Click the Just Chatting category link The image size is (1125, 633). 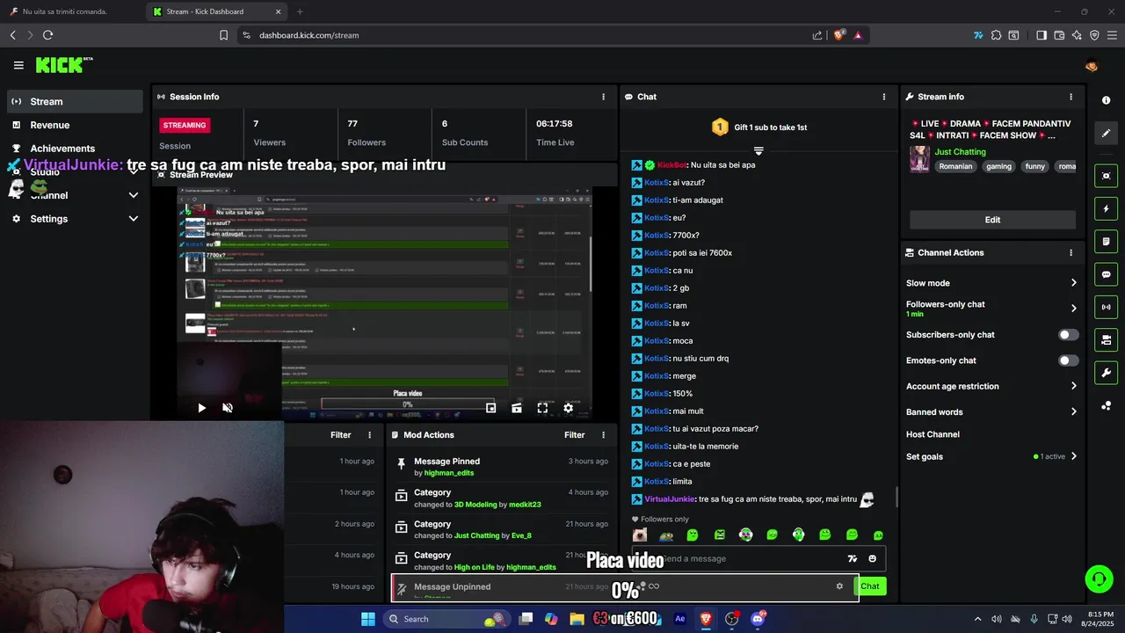tap(960, 152)
